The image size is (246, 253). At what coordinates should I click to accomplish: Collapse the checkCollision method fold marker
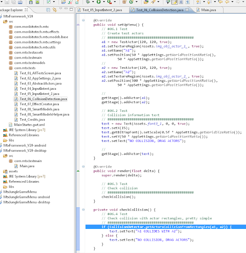(83, 210)
